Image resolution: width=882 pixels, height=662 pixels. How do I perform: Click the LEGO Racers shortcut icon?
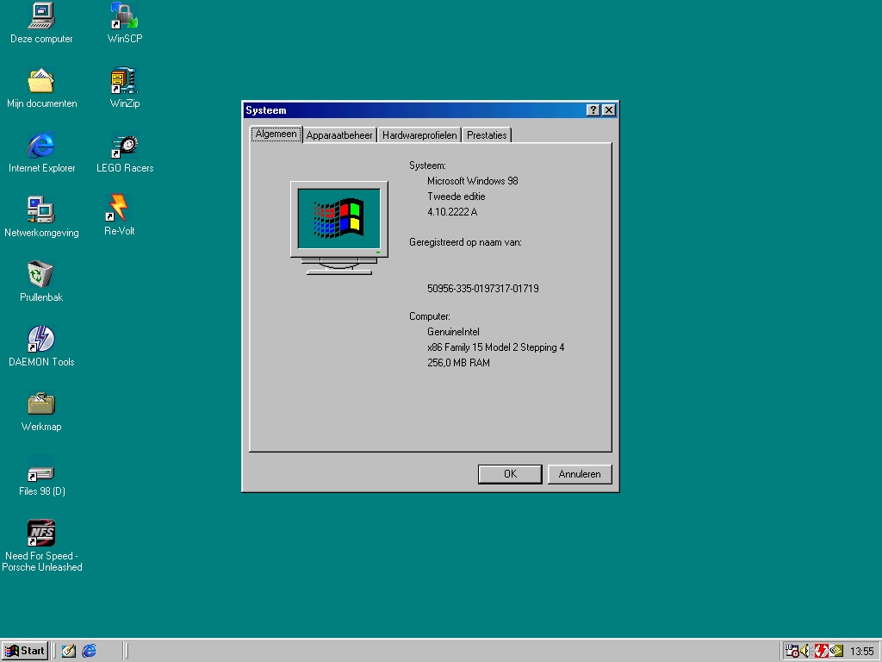coord(124,146)
